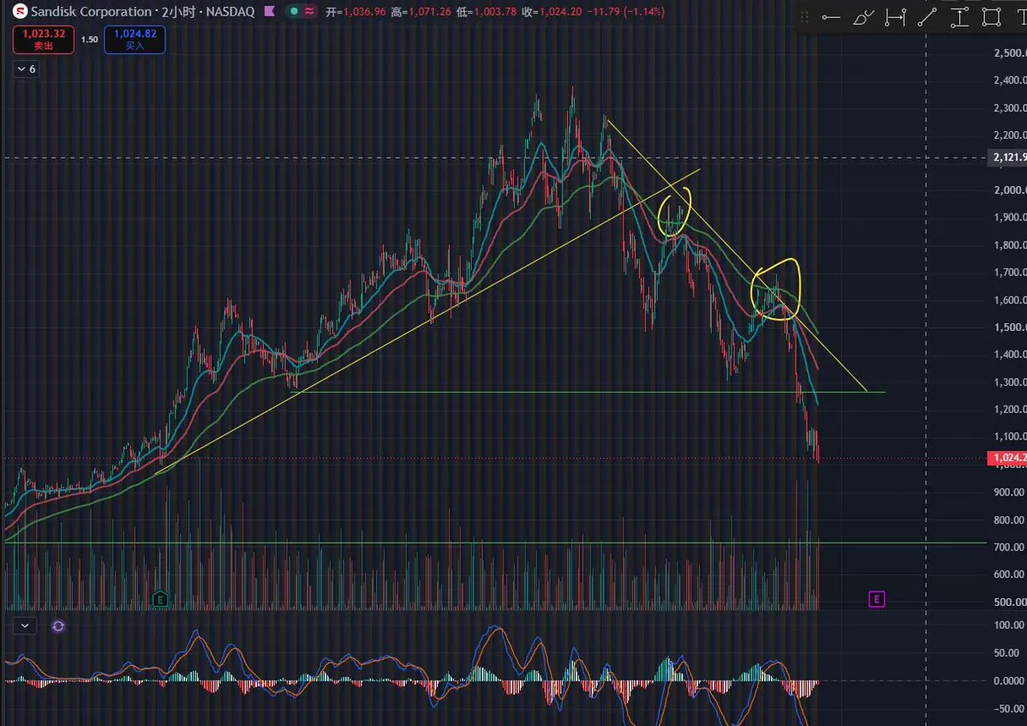The image size is (1027, 726).
Task: Collapse the MACD indicator pane legend
Action: point(25,626)
